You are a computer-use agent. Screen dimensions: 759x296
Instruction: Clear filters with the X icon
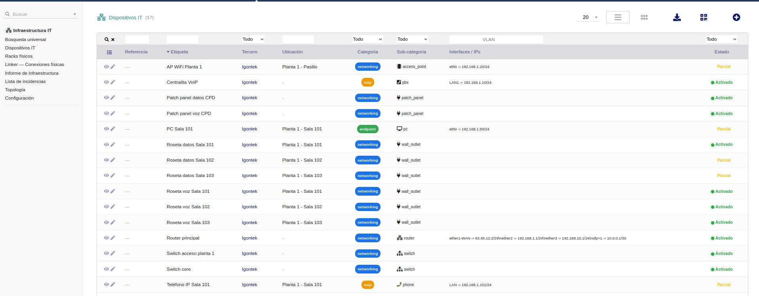[113, 40]
